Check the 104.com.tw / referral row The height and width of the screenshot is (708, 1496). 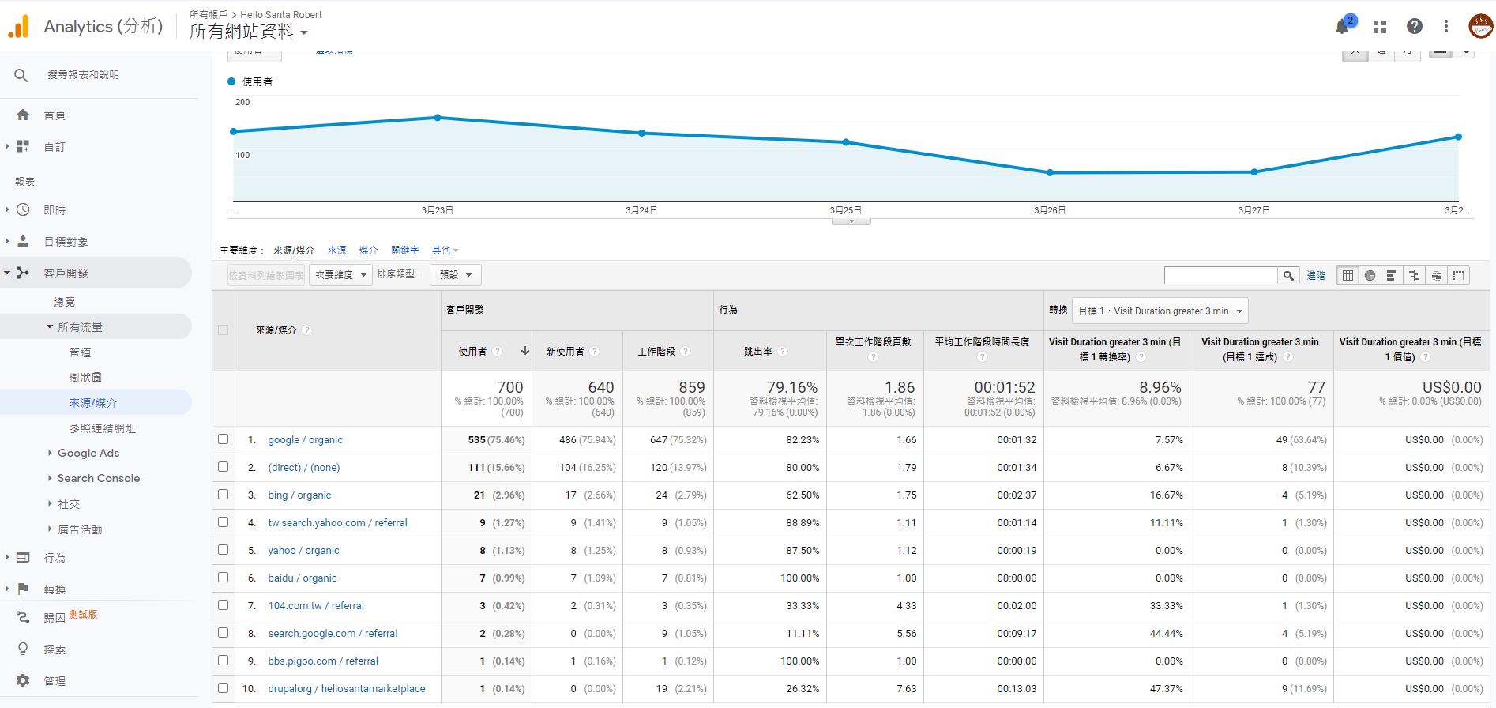(x=224, y=605)
